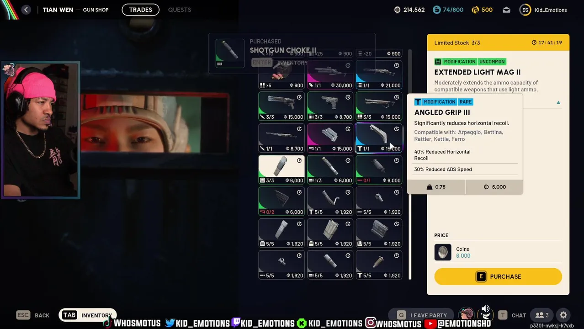Click clock icon on the 0/1 6,000 card
Viewport: 584px width, 329px height.
(397, 160)
